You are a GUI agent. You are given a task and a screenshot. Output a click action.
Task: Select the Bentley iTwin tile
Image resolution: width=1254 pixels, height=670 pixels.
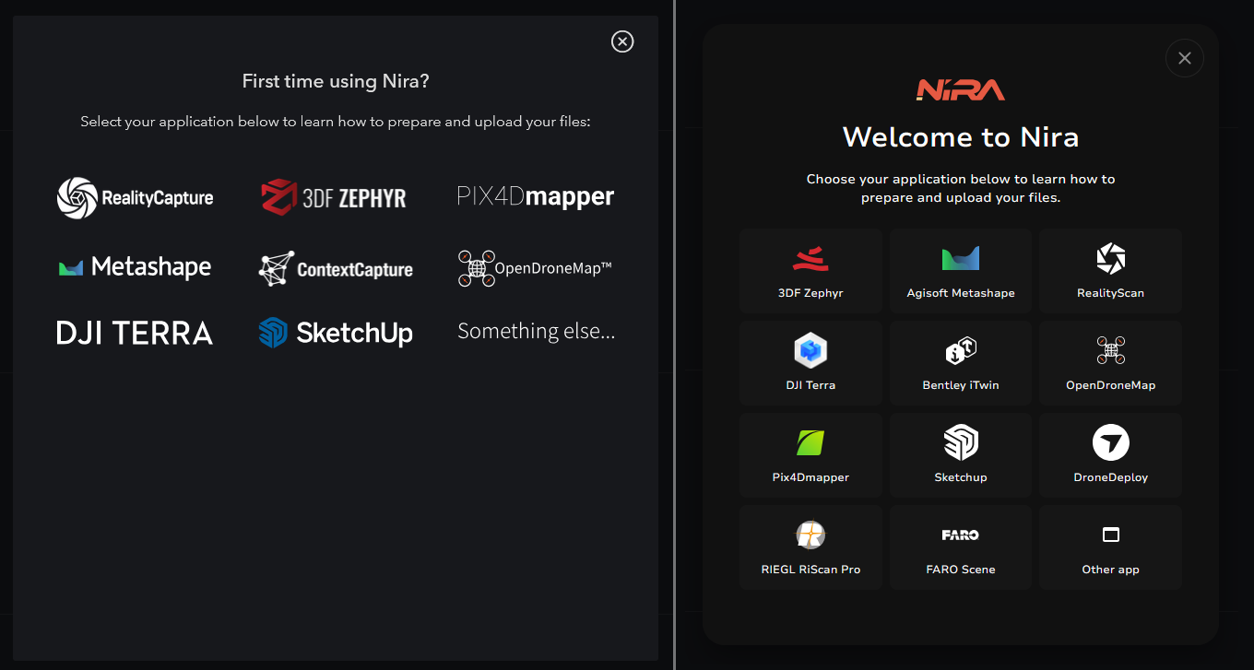[x=961, y=363]
